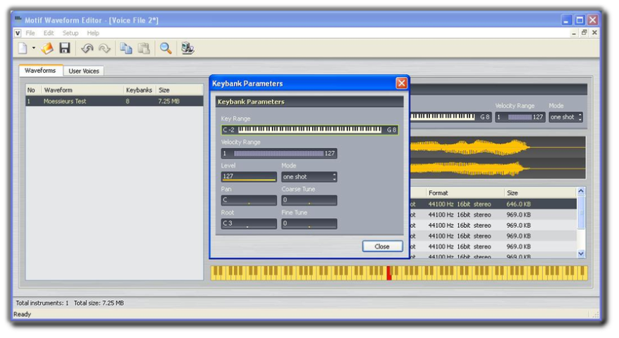Click the application V icon in menu bar

[18, 33]
